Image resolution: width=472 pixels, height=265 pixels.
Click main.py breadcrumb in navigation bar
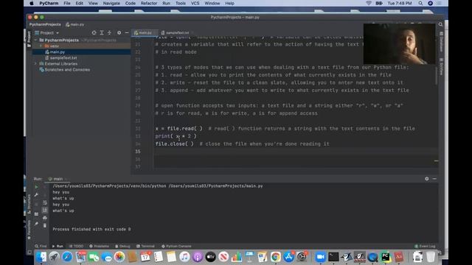click(75, 24)
